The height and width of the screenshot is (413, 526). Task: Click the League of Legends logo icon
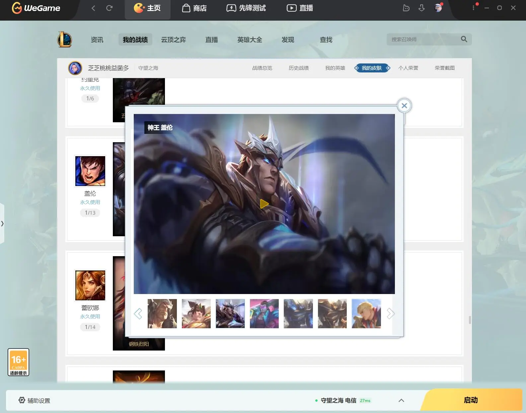(65, 39)
